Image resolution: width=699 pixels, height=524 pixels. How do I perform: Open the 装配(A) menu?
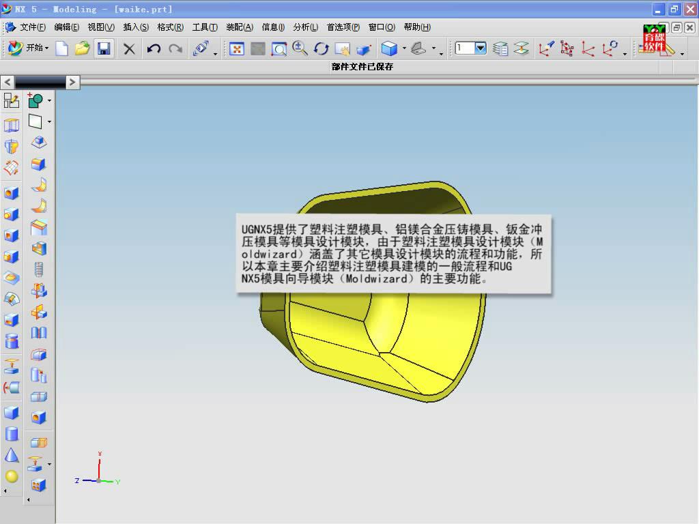pyautogui.click(x=240, y=27)
